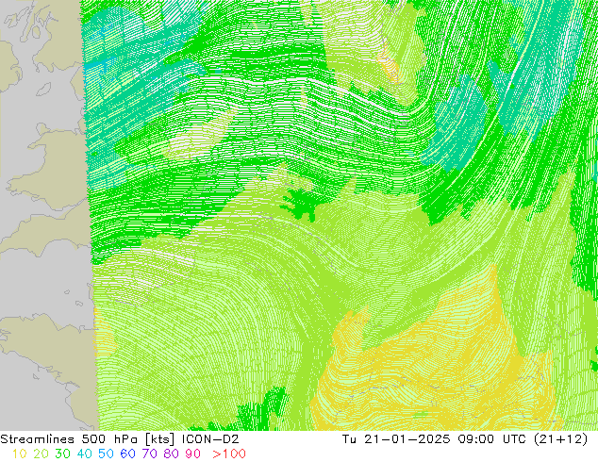This screenshot has height=462, width=598.
Task: Click the light-green legend value 20
Action: [x=41, y=454]
